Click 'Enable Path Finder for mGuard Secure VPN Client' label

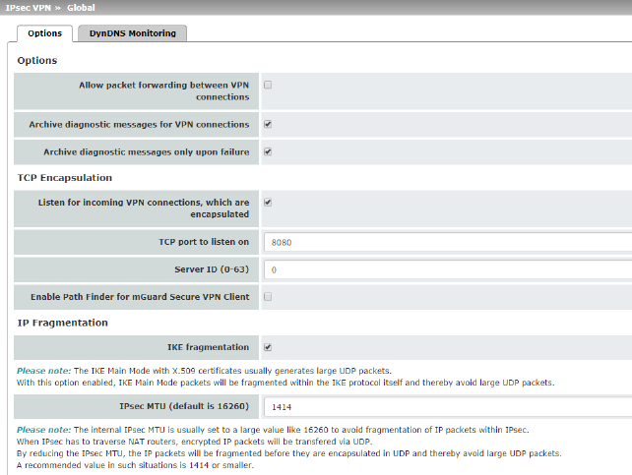coord(140,297)
